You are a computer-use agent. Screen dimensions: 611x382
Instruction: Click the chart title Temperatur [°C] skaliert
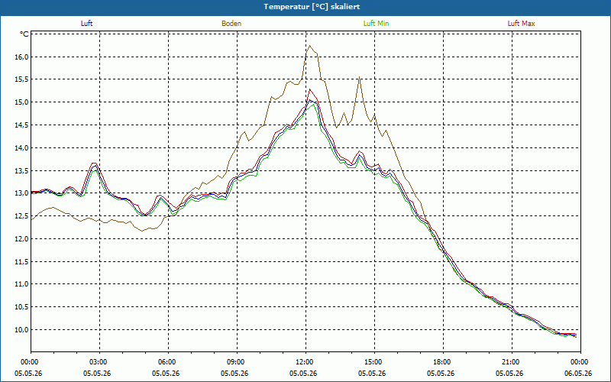point(312,7)
